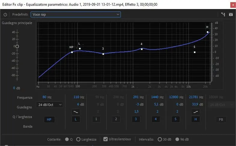Select the Larghezza radio button
Image resolution: width=236 pixels, height=146 pixels.
78,139
